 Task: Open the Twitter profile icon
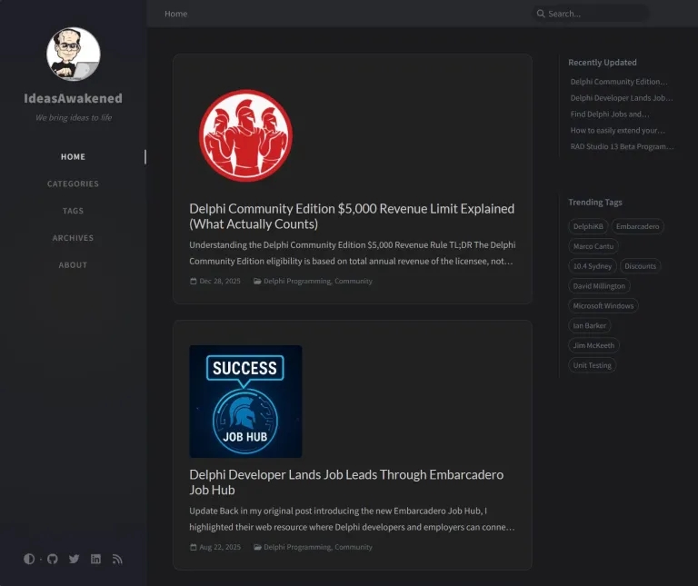pyautogui.click(x=74, y=559)
